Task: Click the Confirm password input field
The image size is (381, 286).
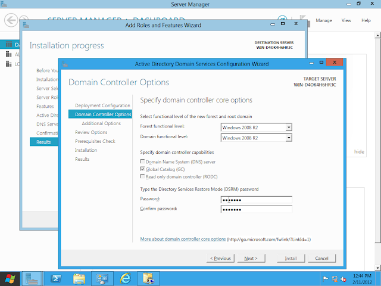Action: coord(257,209)
